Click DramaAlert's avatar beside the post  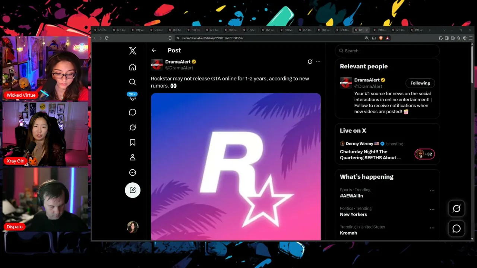(x=157, y=64)
